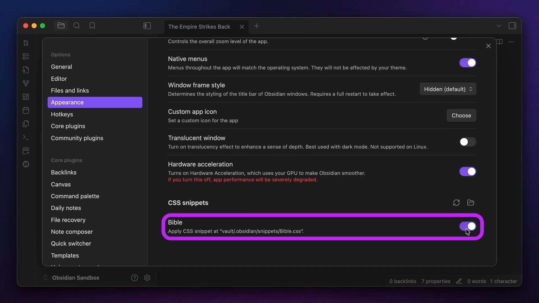Open settings gear at bottom left
This screenshot has width=539, height=303.
click(x=147, y=278)
